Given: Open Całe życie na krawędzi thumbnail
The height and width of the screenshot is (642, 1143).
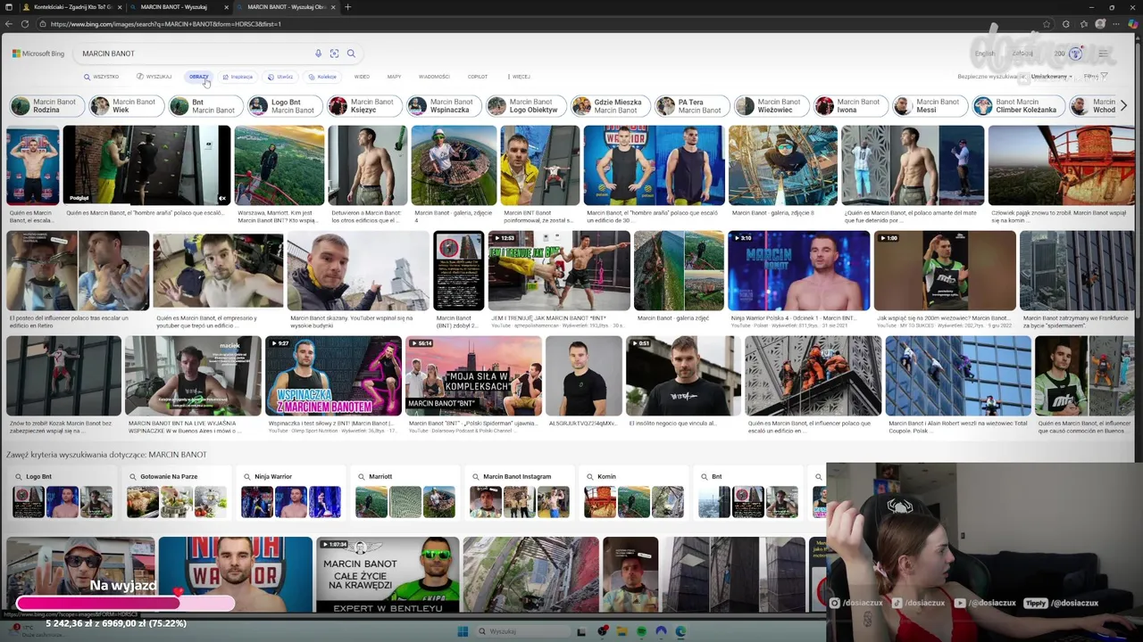Looking at the screenshot, I should point(388,575).
